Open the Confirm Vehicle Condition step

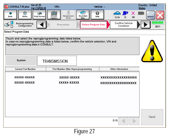click(124, 25)
